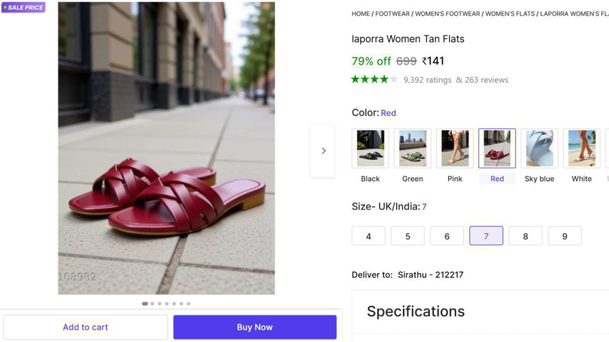Select size 5
The image size is (609, 342).
408,236
